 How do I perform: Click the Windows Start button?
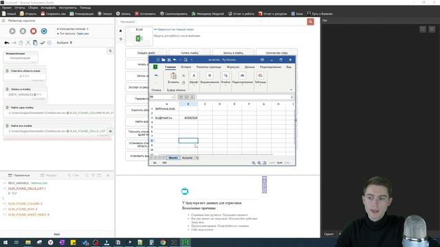coord(5,242)
